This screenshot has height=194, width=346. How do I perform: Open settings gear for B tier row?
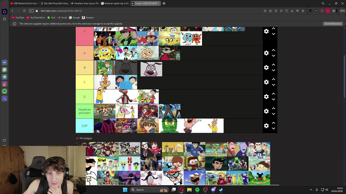pos(266,68)
